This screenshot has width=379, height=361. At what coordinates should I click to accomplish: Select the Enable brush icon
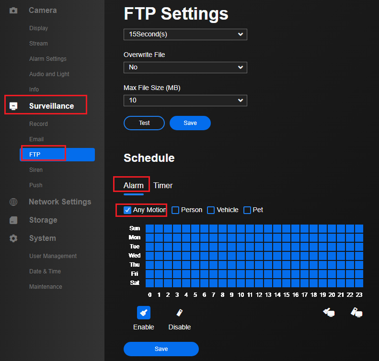(144, 313)
